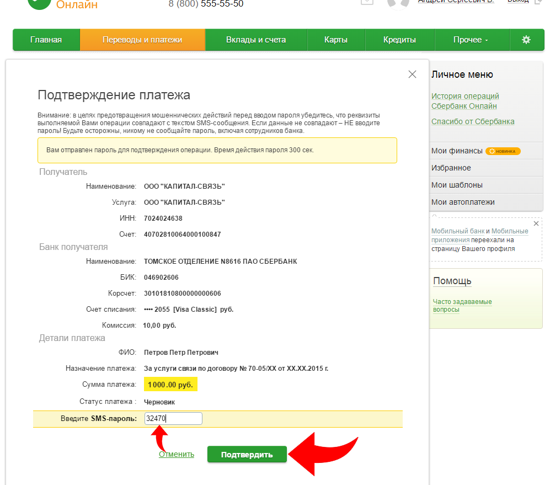The width and height of the screenshot is (550, 485).
Task: Click the Личное меню heading
Action: (462, 74)
